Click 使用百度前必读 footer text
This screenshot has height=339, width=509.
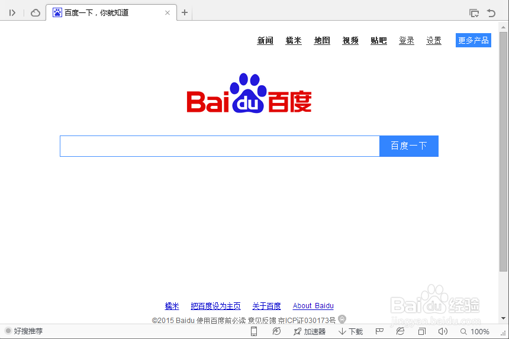pyautogui.click(x=221, y=321)
